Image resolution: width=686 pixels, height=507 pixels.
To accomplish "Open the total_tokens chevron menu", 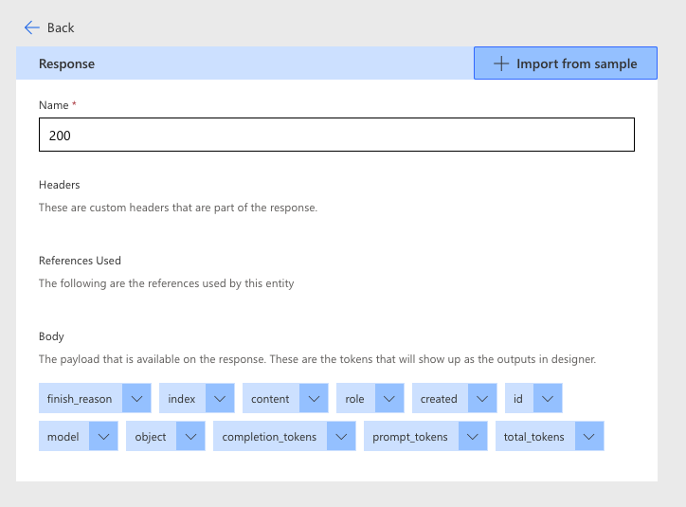I will pos(588,437).
